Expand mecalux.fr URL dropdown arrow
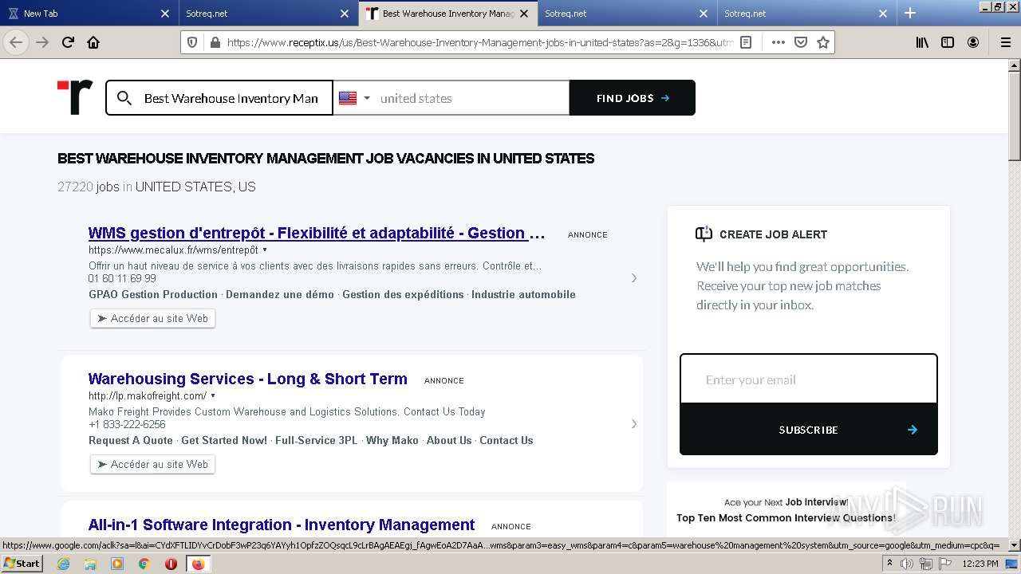The width and height of the screenshot is (1021, 574). click(x=265, y=250)
